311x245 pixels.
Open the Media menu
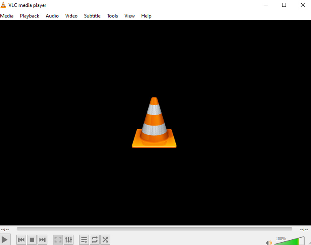coord(7,16)
